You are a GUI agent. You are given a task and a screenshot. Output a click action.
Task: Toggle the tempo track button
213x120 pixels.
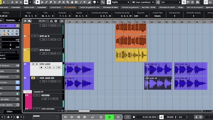pos(161,117)
